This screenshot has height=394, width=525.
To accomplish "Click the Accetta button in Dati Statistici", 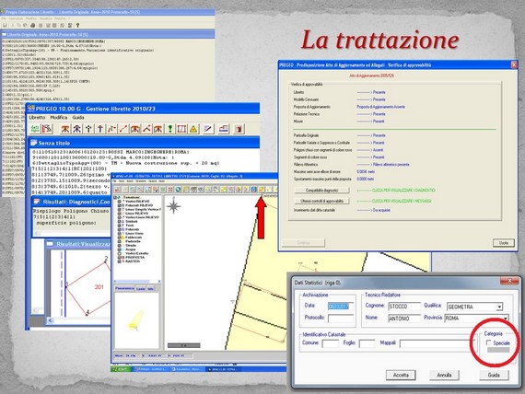I will coord(401,375).
